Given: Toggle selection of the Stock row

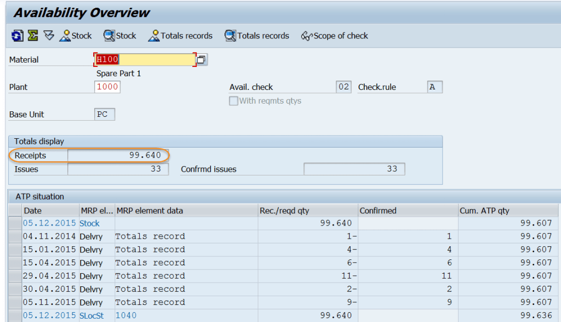Looking at the screenshot, I should coord(15,223).
